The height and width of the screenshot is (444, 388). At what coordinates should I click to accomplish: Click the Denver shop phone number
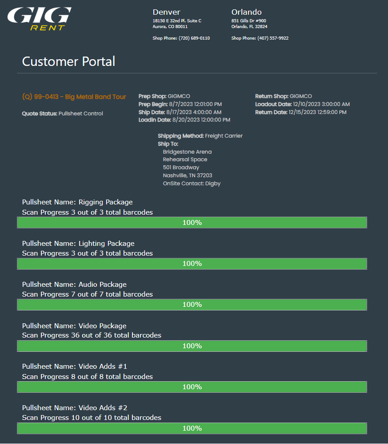tap(194, 38)
